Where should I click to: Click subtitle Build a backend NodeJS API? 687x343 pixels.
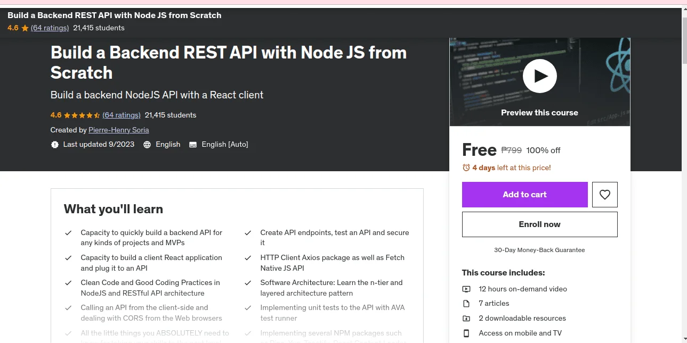pos(157,95)
